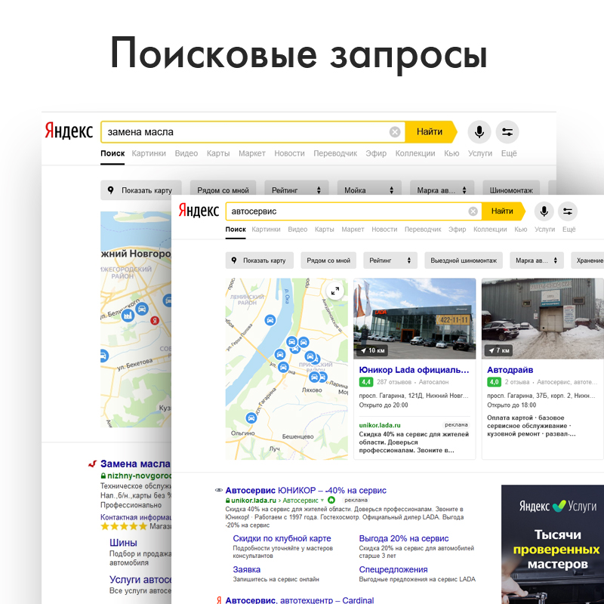
Task: Clear the 'замена масла' search field
Action: coord(395,132)
